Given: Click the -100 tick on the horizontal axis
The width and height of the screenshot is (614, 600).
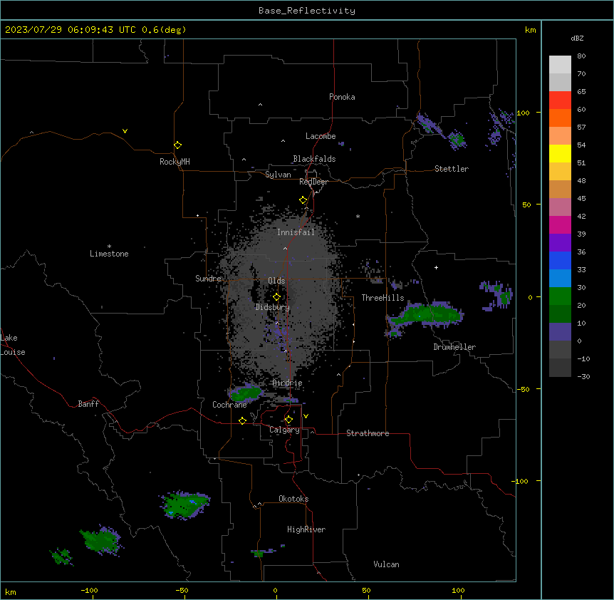Looking at the screenshot, I should click(x=90, y=590).
